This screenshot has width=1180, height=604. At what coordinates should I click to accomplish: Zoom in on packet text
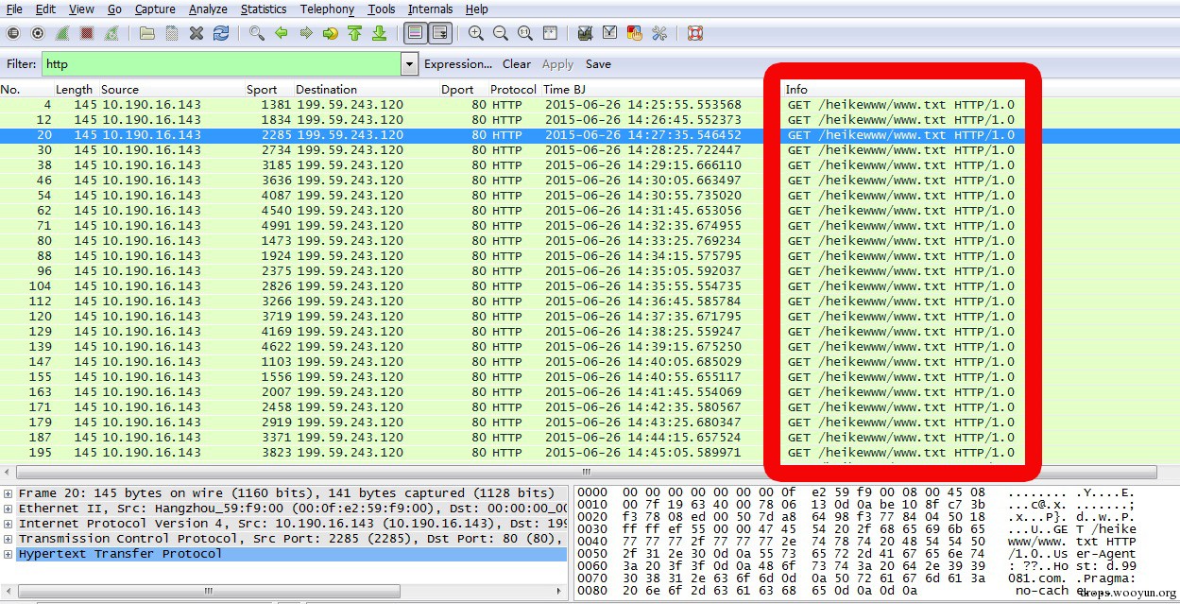coord(476,33)
